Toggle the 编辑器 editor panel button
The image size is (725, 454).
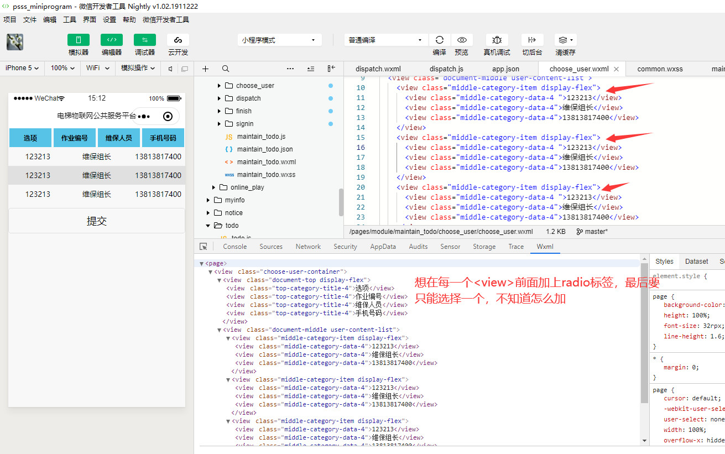click(x=112, y=40)
